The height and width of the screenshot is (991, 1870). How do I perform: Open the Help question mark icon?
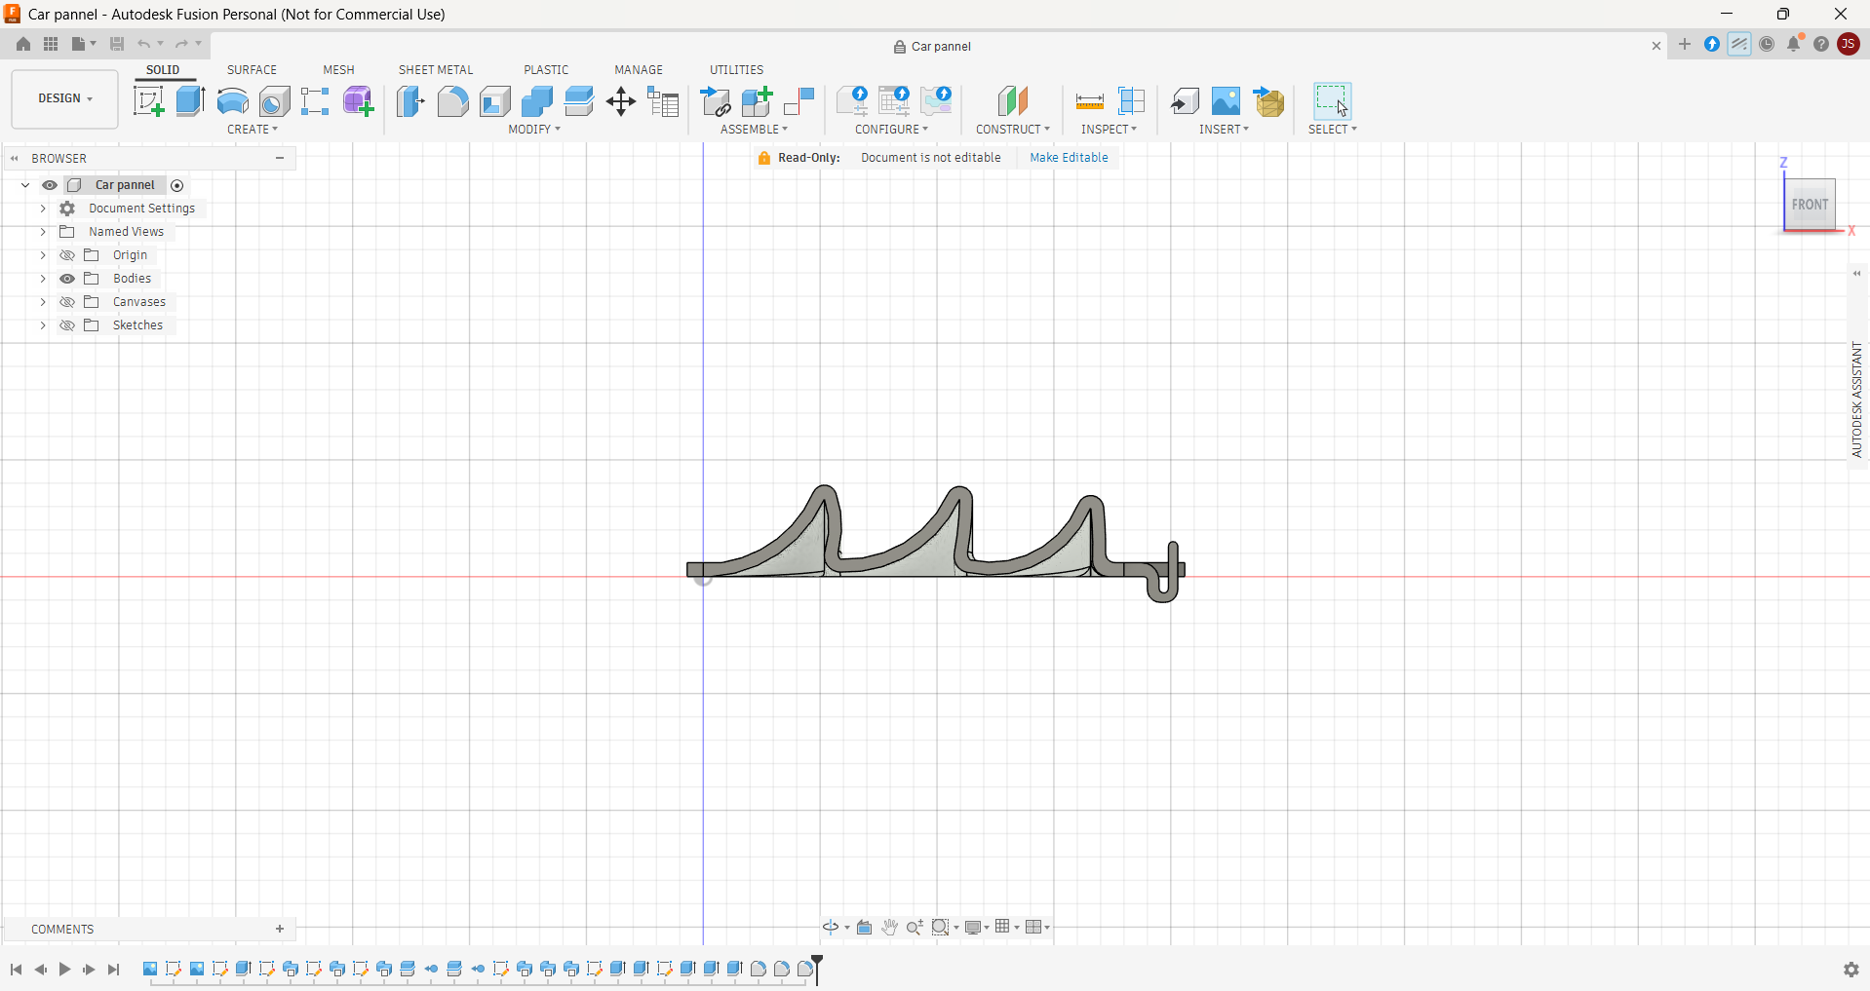[1821, 44]
